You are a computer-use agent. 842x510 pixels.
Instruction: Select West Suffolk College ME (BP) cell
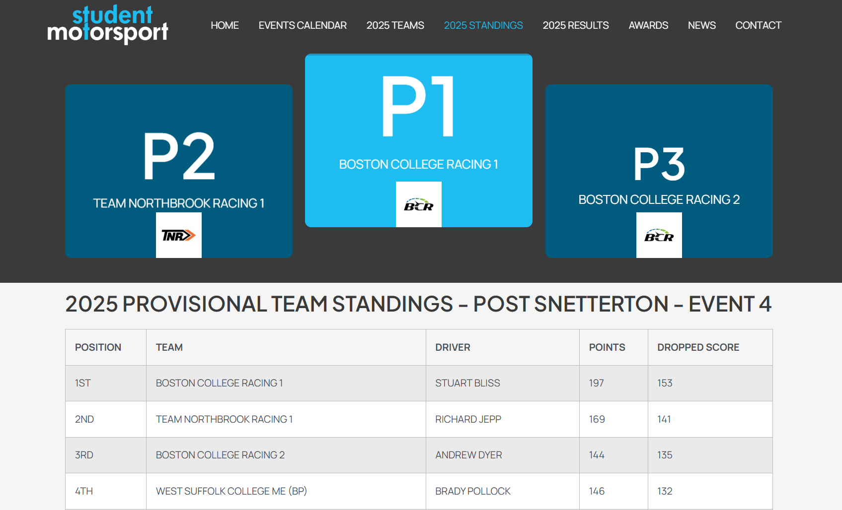(286, 491)
